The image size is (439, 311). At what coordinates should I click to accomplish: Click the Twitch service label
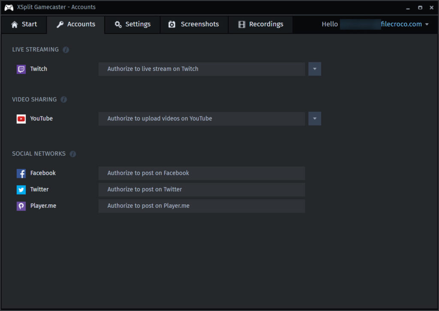coord(39,69)
